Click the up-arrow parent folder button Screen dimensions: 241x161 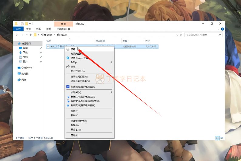(30, 35)
